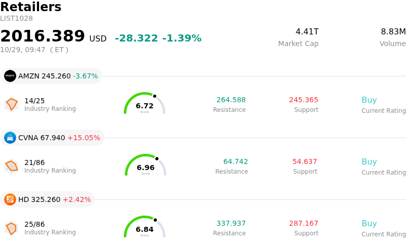Select the HD 6.84 score gauge

click(x=145, y=227)
